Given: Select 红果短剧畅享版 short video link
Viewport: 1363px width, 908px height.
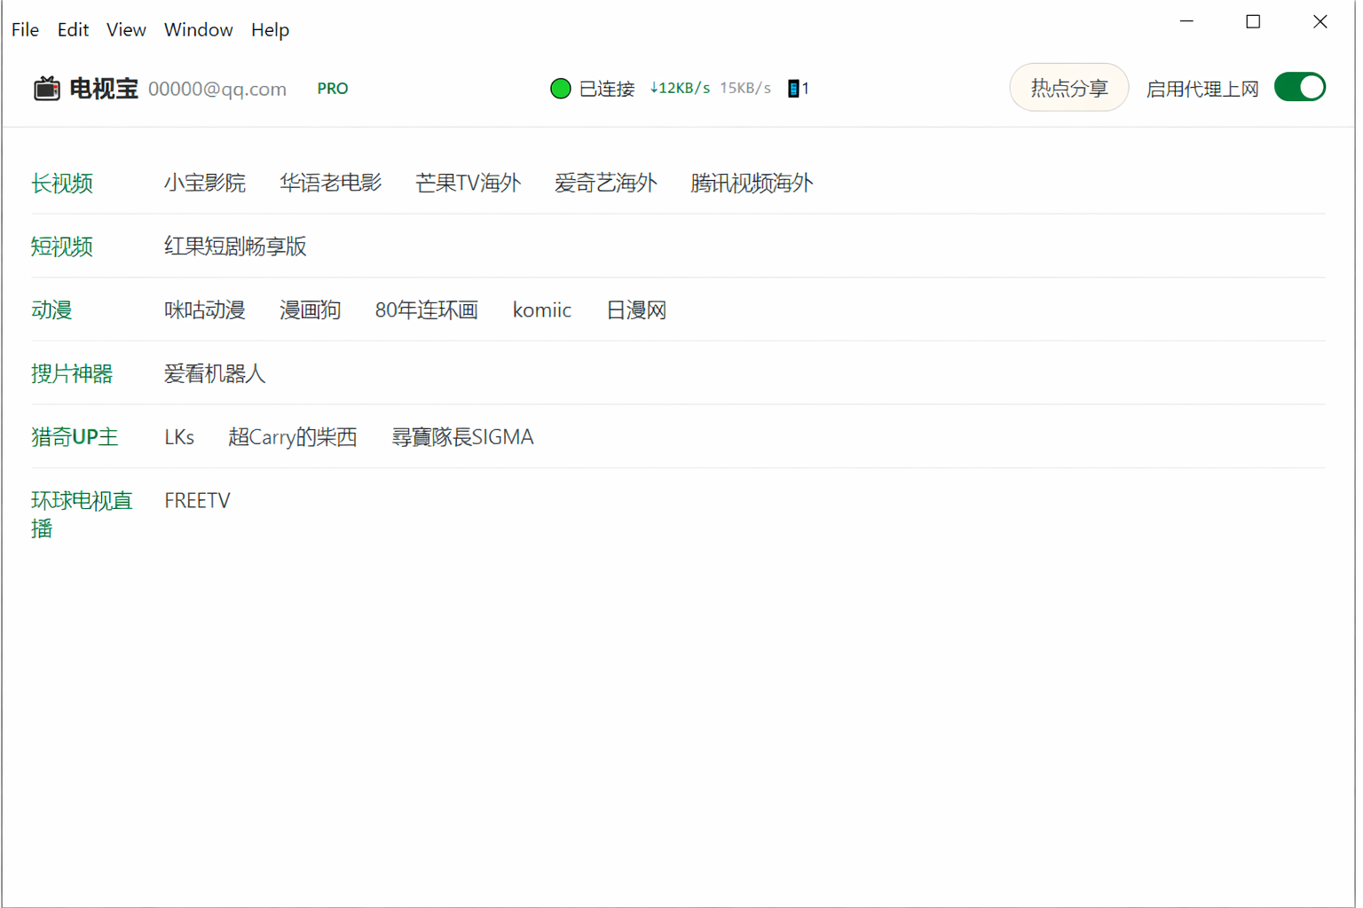Looking at the screenshot, I should coord(235,247).
